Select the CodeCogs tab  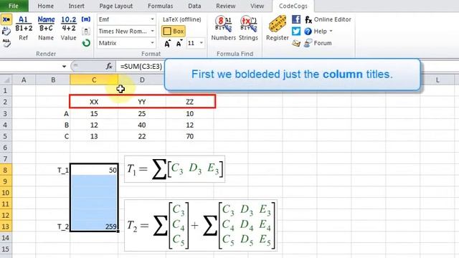(293, 6)
